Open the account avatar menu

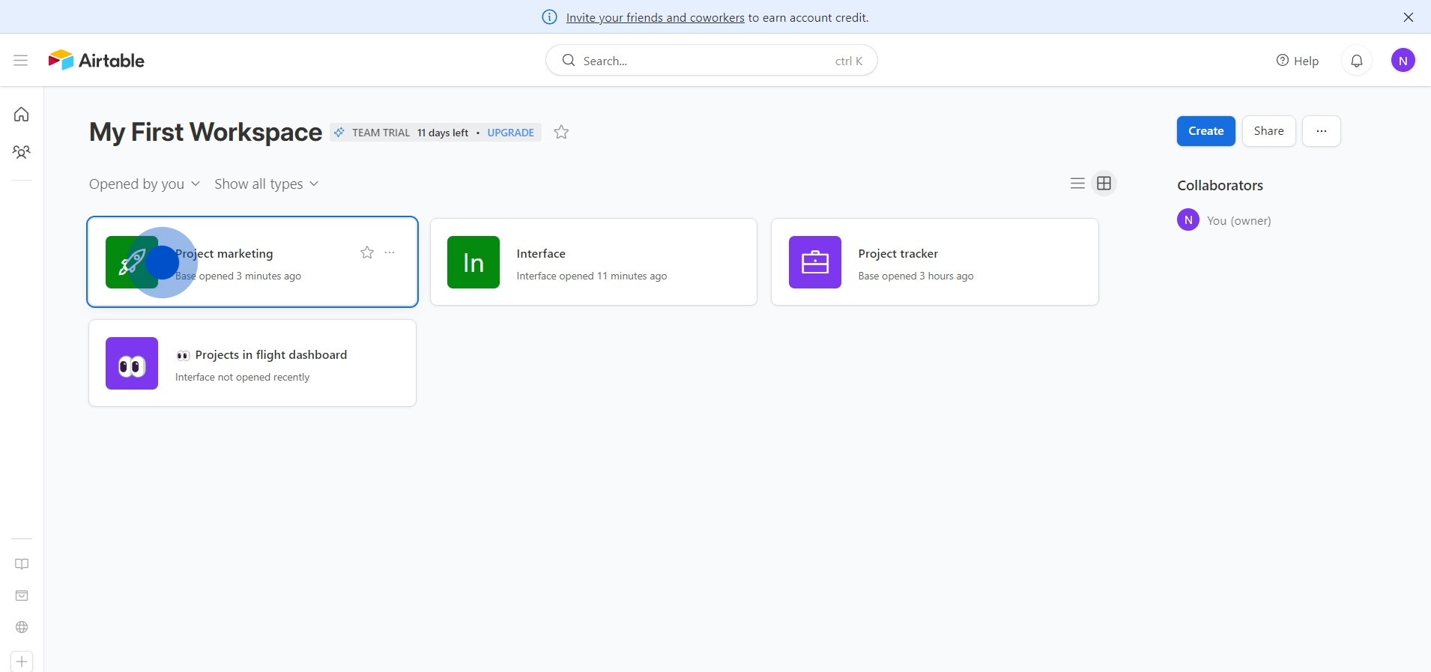[x=1403, y=61]
